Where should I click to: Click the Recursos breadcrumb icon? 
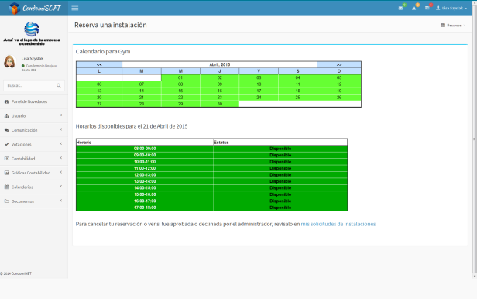pyautogui.click(x=443, y=26)
